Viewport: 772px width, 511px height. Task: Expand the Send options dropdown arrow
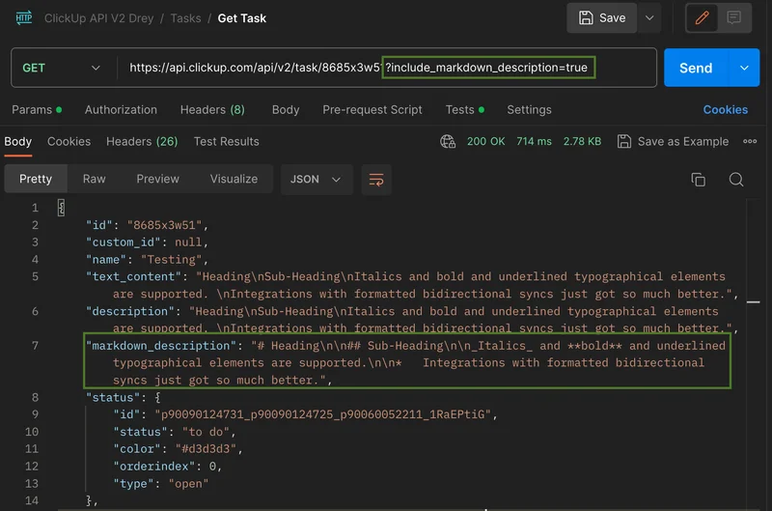coord(744,68)
